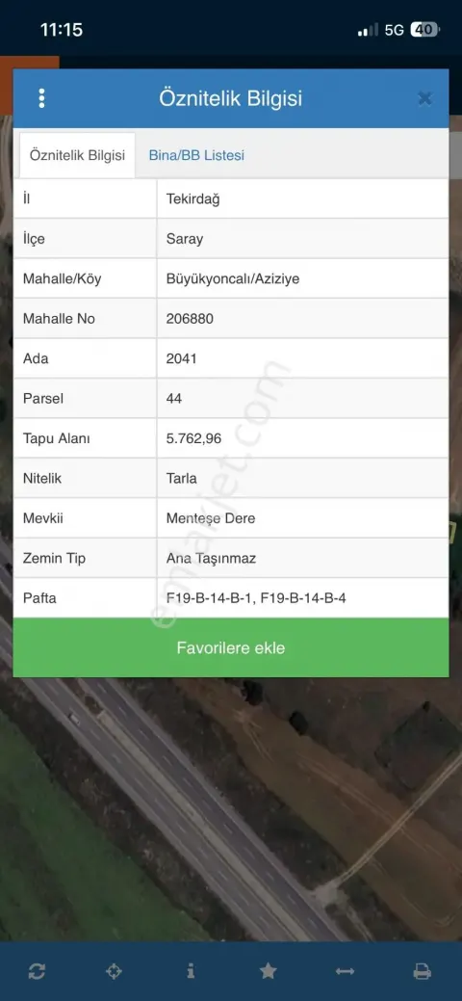Tap the print icon in bottom toolbar

(422, 972)
